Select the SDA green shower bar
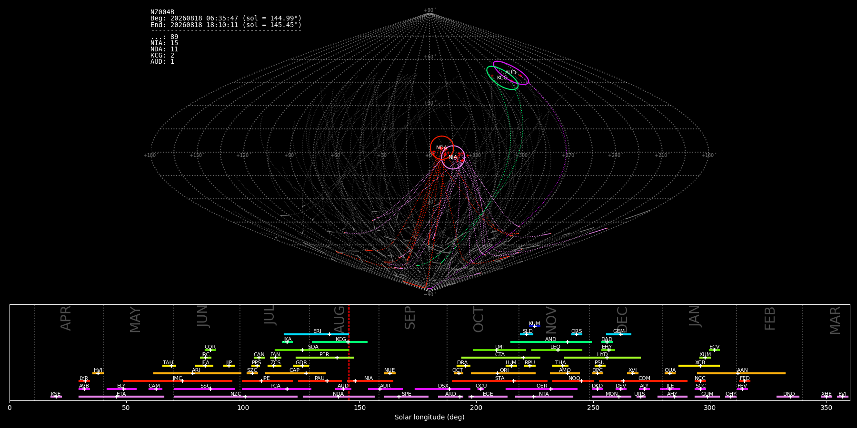857x428 pixels. 312,350
